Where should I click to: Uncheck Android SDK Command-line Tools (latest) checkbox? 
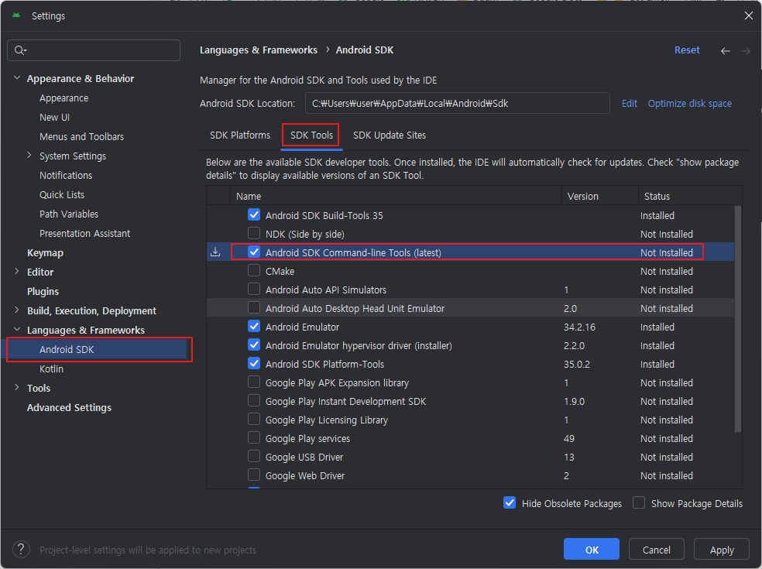coord(254,252)
